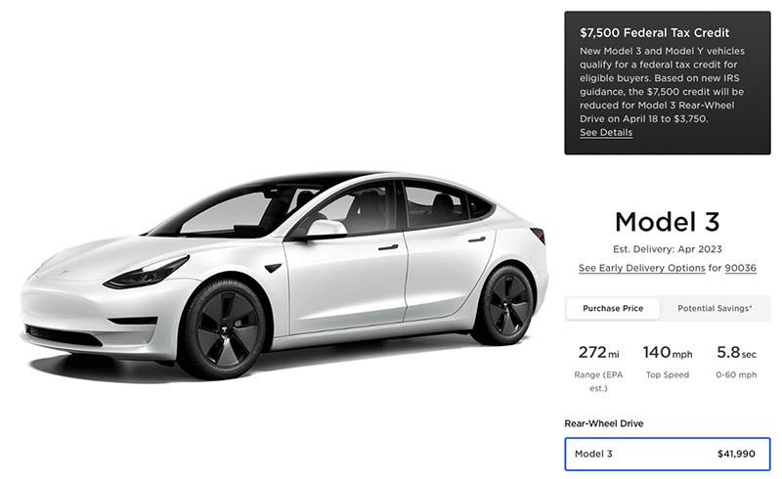The height and width of the screenshot is (479, 782).
Task: Click the Tesla logo on the hood
Action: [65, 273]
